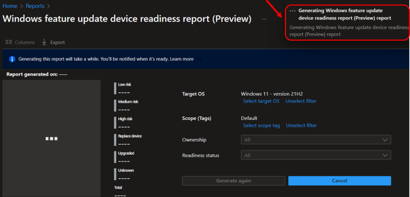The image size is (410, 197).
Task: Click the Columns grid icon
Action: [9, 42]
